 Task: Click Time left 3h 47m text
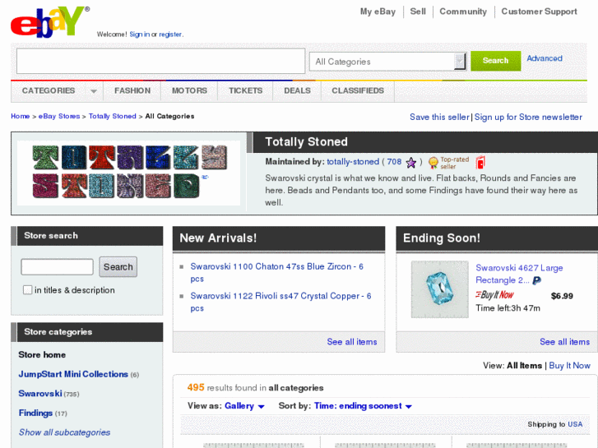508,308
